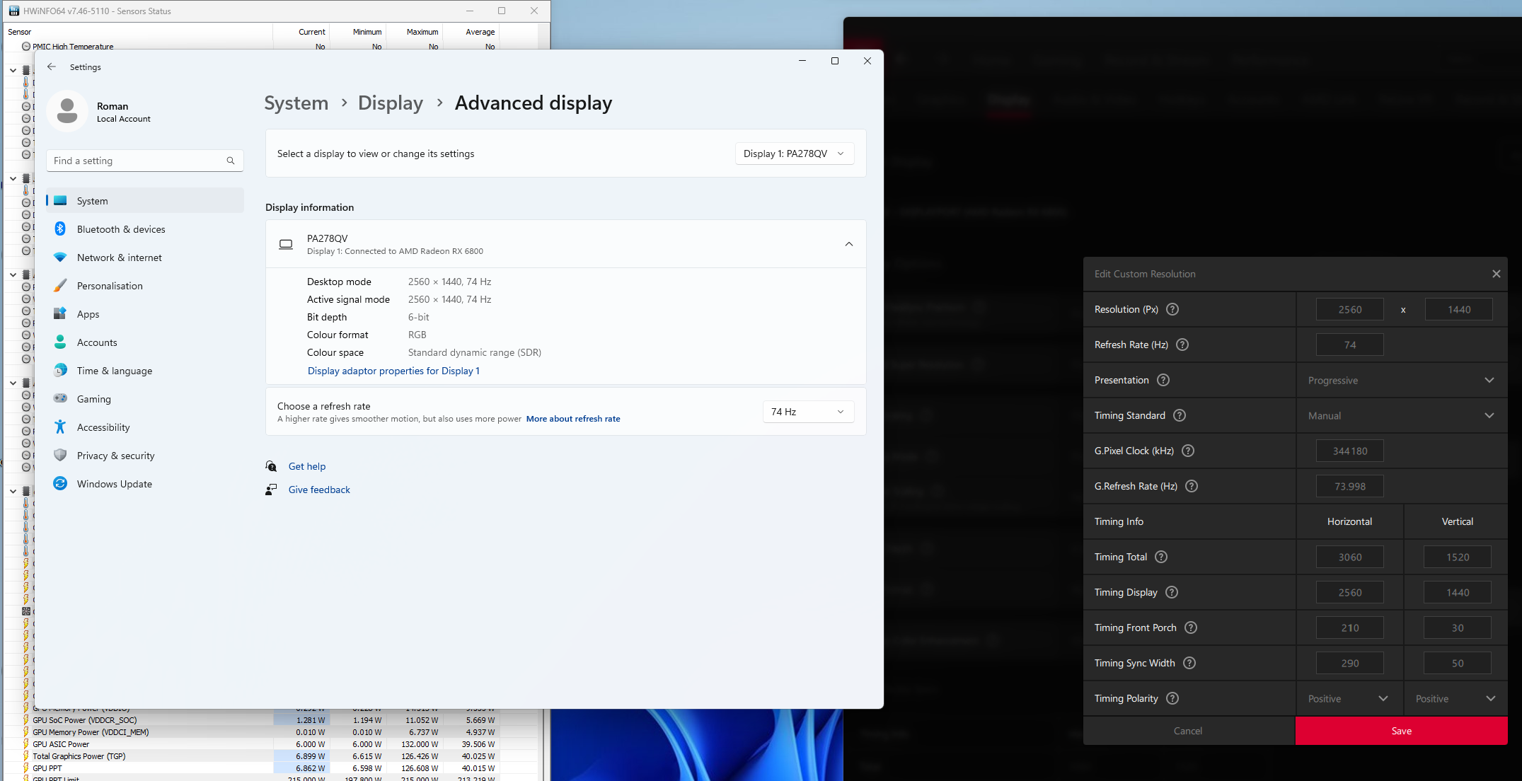Click the Accessibility figure icon
1522x781 pixels.
pyautogui.click(x=60, y=427)
